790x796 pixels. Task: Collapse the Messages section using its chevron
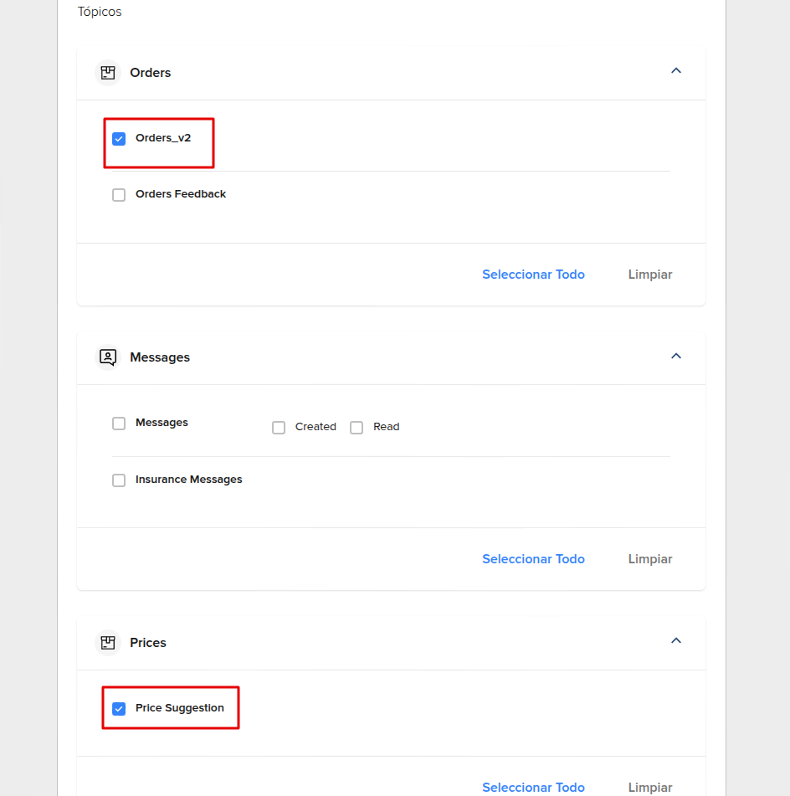[x=675, y=356]
